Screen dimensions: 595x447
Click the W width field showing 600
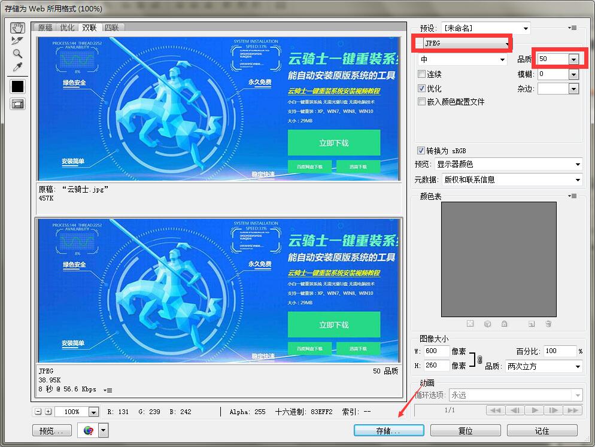point(436,351)
